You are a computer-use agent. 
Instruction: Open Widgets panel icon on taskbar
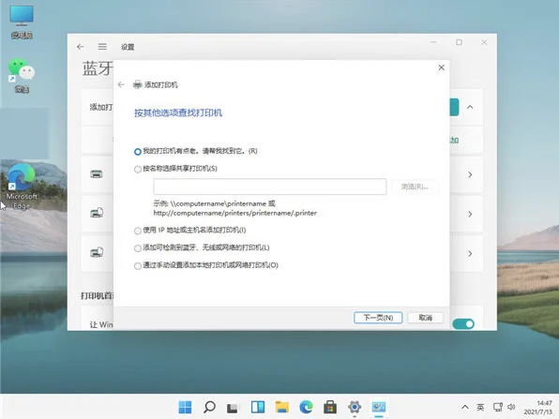pyautogui.click(x=258, y=407)
